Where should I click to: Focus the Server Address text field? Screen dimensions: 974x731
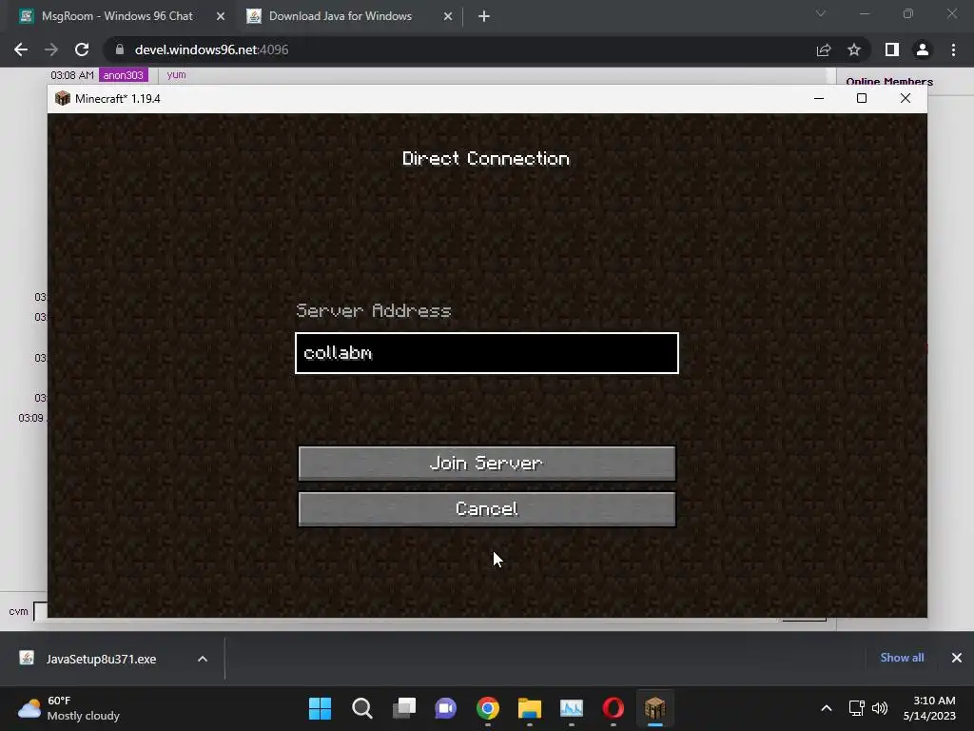pyautogui.click(x=486, y=353)
